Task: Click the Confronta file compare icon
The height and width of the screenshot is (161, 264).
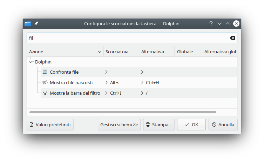Action: click(x=45, y=72)
